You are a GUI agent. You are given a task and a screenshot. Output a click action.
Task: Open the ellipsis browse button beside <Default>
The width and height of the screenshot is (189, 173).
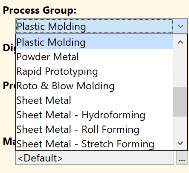tap(182, 158)
